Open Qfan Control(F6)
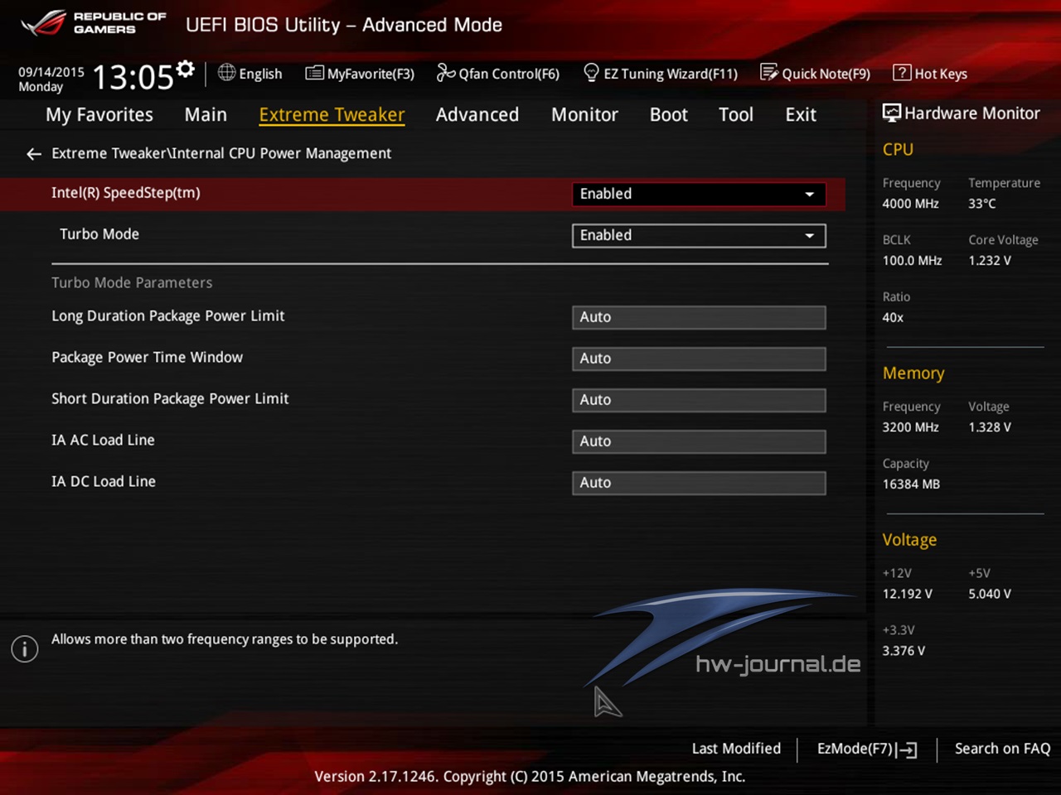Screen dimensions: 1061x795 [498, 74]
